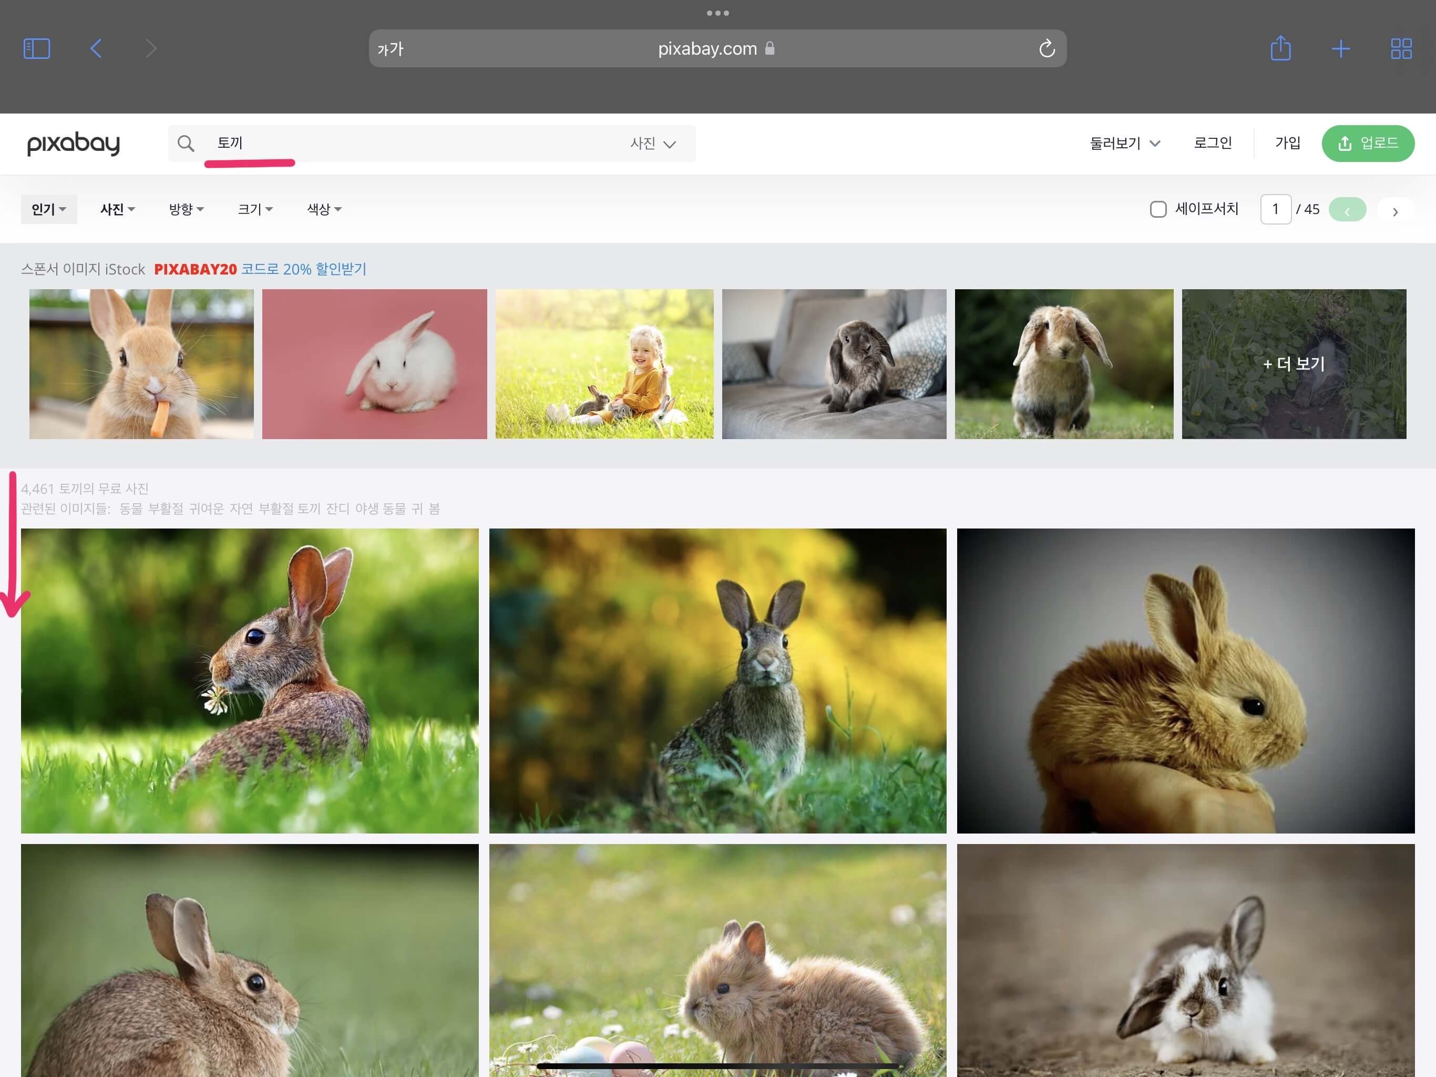1436x1077 pixels.
Task: Open the 방향 orientation dropdown
Action: [x=186, y=209]
